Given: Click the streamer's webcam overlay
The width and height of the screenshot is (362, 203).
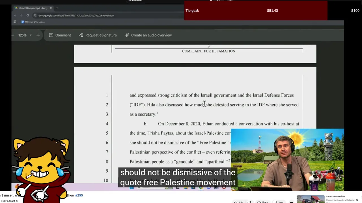Looking at the screenshot, I should tap(288, 160).
